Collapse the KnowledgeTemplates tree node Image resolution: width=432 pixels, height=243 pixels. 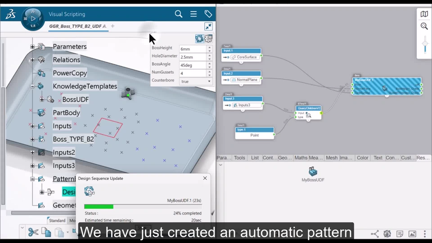32,86
